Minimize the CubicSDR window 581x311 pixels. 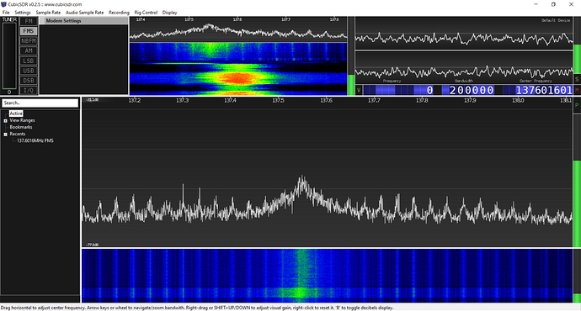pos(536,4)
